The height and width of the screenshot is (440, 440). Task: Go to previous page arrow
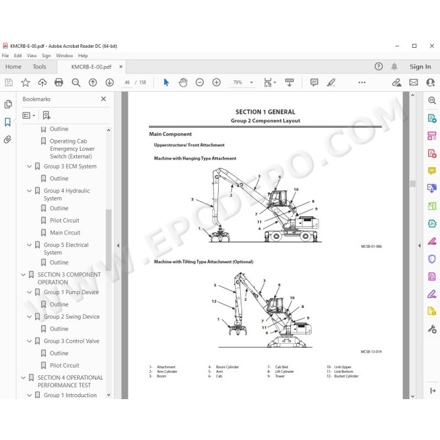pos(93,82)
